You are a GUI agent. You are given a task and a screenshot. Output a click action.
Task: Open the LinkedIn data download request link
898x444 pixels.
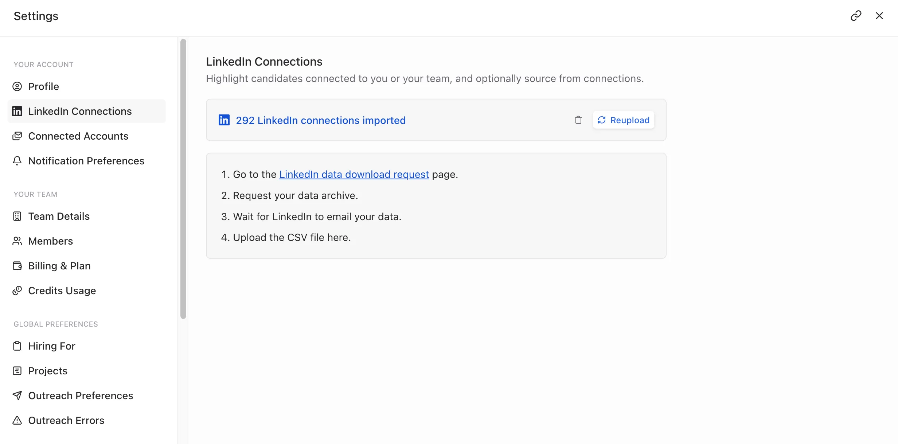tap(354, 174)
